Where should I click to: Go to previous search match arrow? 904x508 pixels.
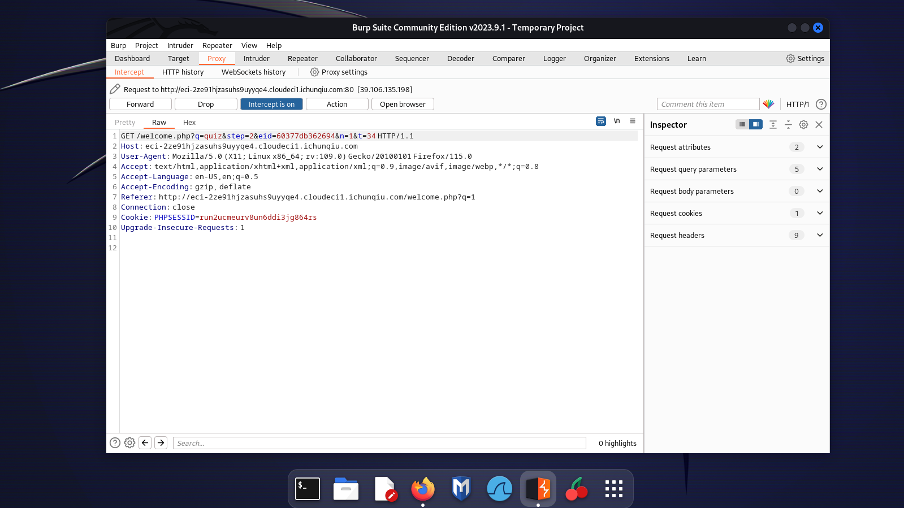(x=145, y=443)
